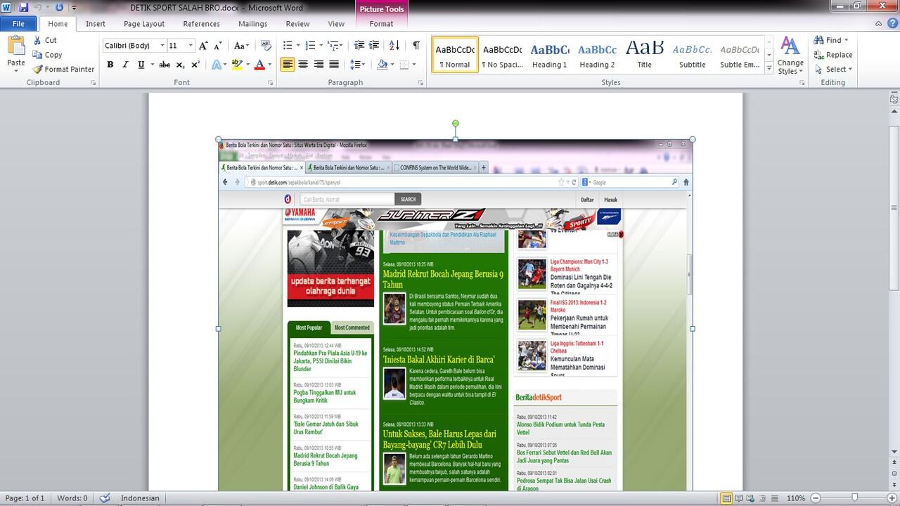Open Word Help question mark icon
Screen dimensions: 900x506
pyautogui.click(x=892, y=24)
